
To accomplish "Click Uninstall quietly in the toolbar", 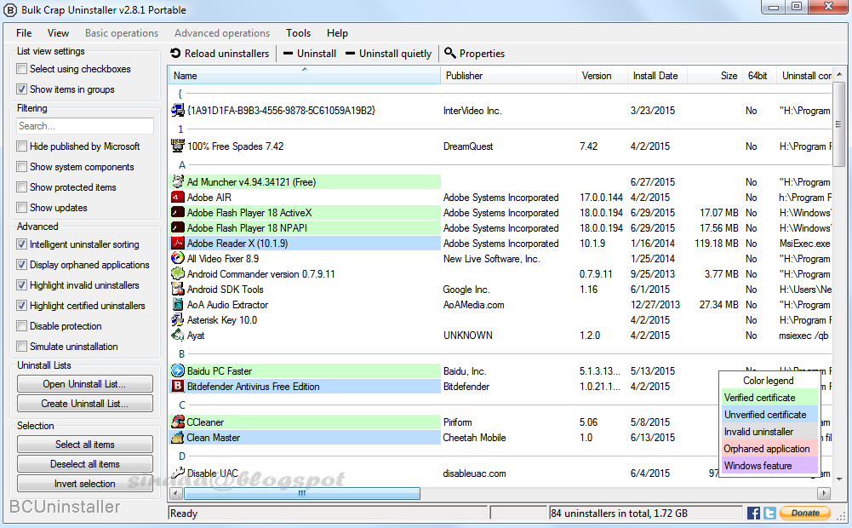I will pos(388,54).
